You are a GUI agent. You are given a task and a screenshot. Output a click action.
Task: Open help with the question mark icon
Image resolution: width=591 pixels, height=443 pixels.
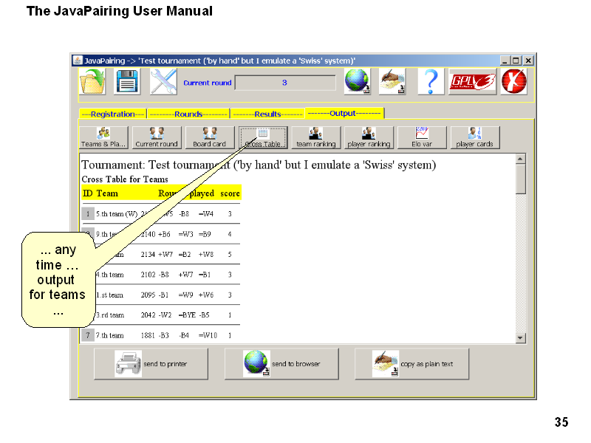(431, 82)
